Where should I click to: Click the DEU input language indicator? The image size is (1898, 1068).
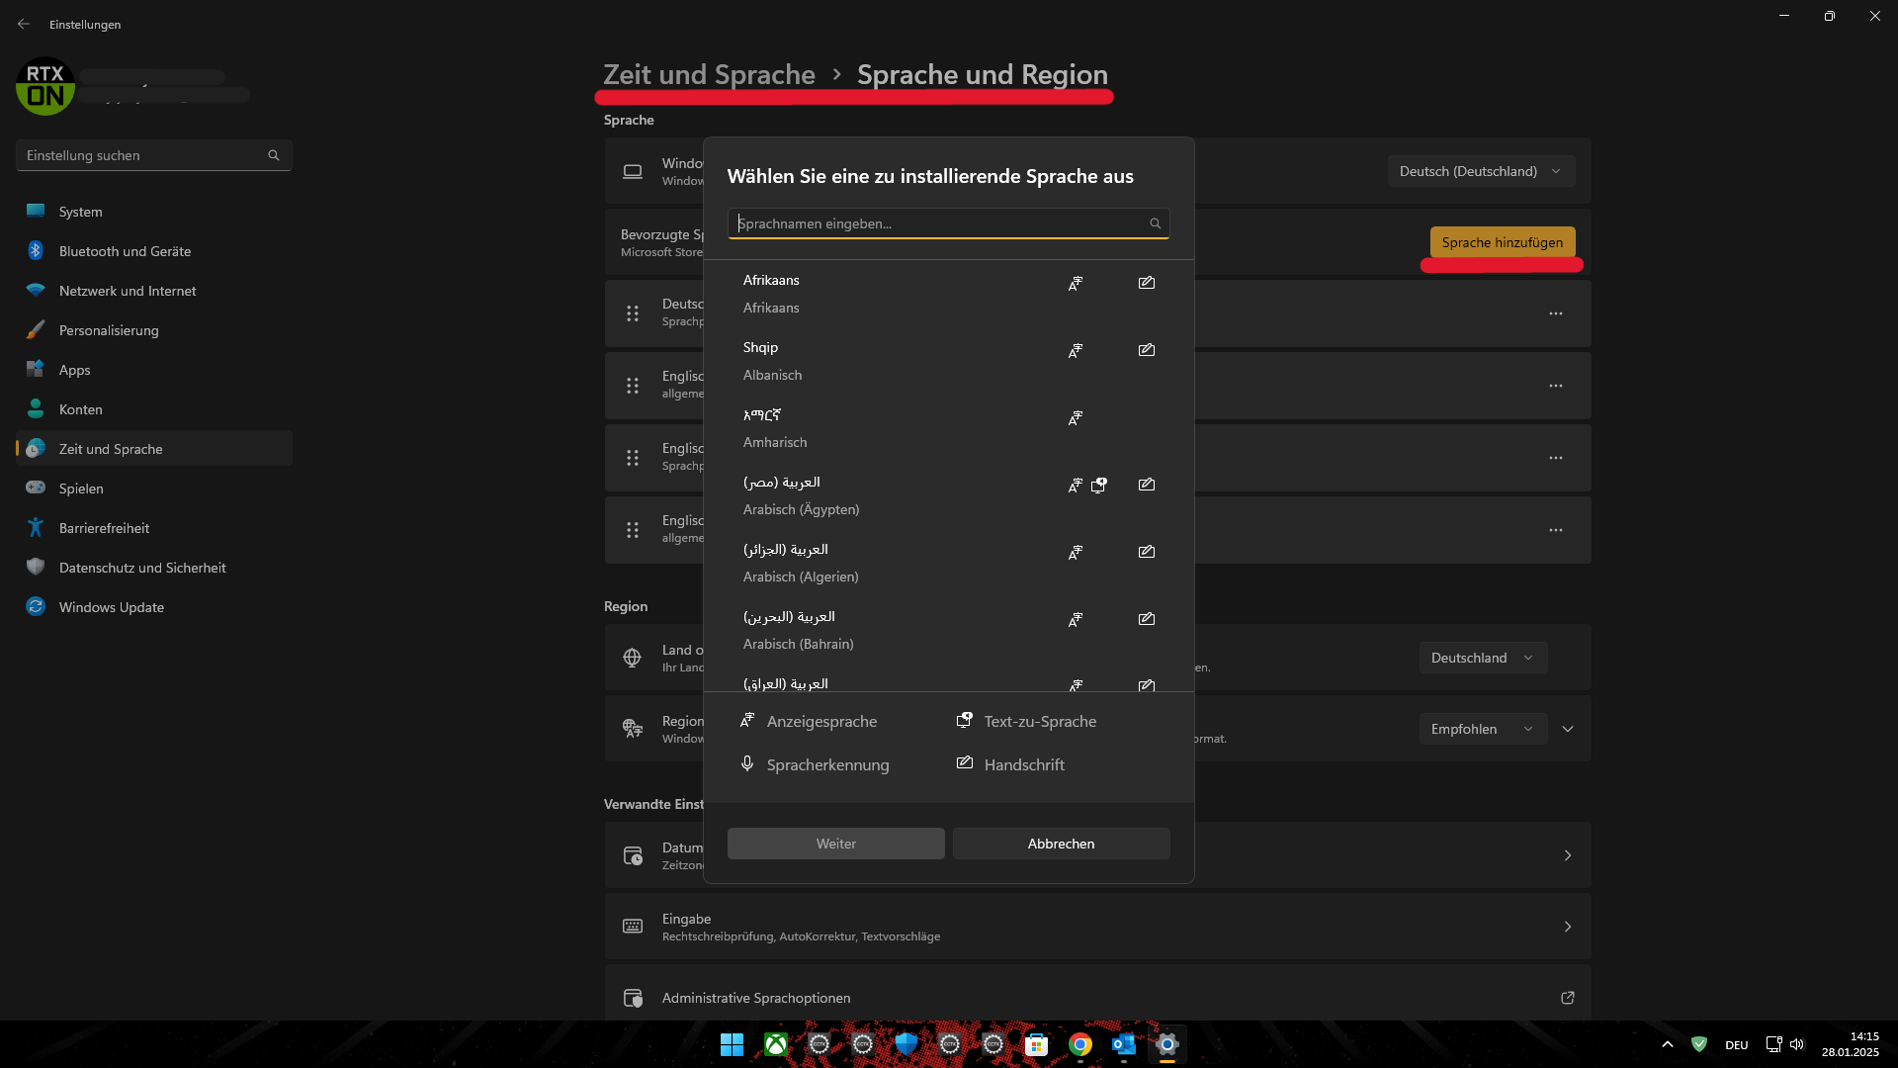pyautogui.click(x=1737, y=1045)
